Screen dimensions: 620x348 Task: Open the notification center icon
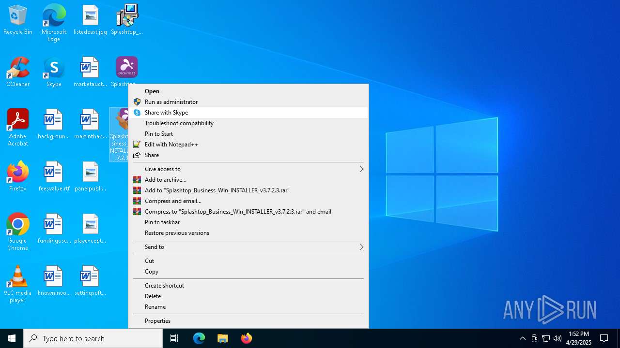[x=604, y=338]
